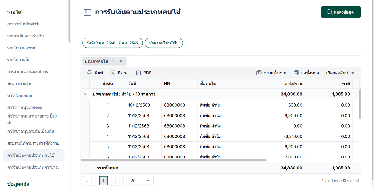Export the report with the Excel icon

pos(113,73)
